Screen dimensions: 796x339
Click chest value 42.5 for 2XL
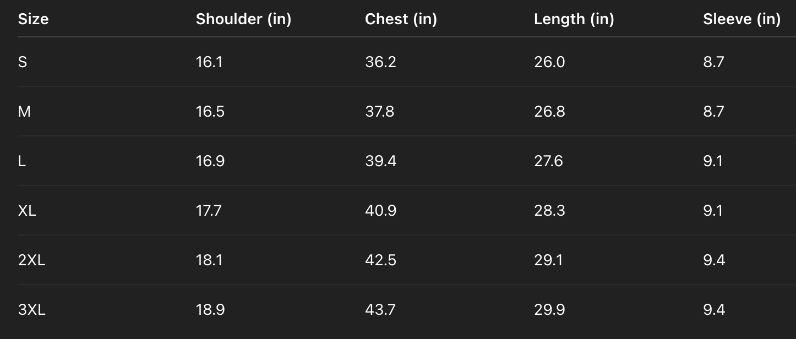pos(380,260)
